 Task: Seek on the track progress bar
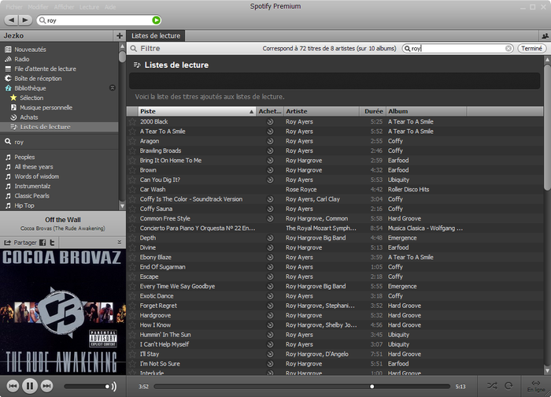[x=301, y=387]
